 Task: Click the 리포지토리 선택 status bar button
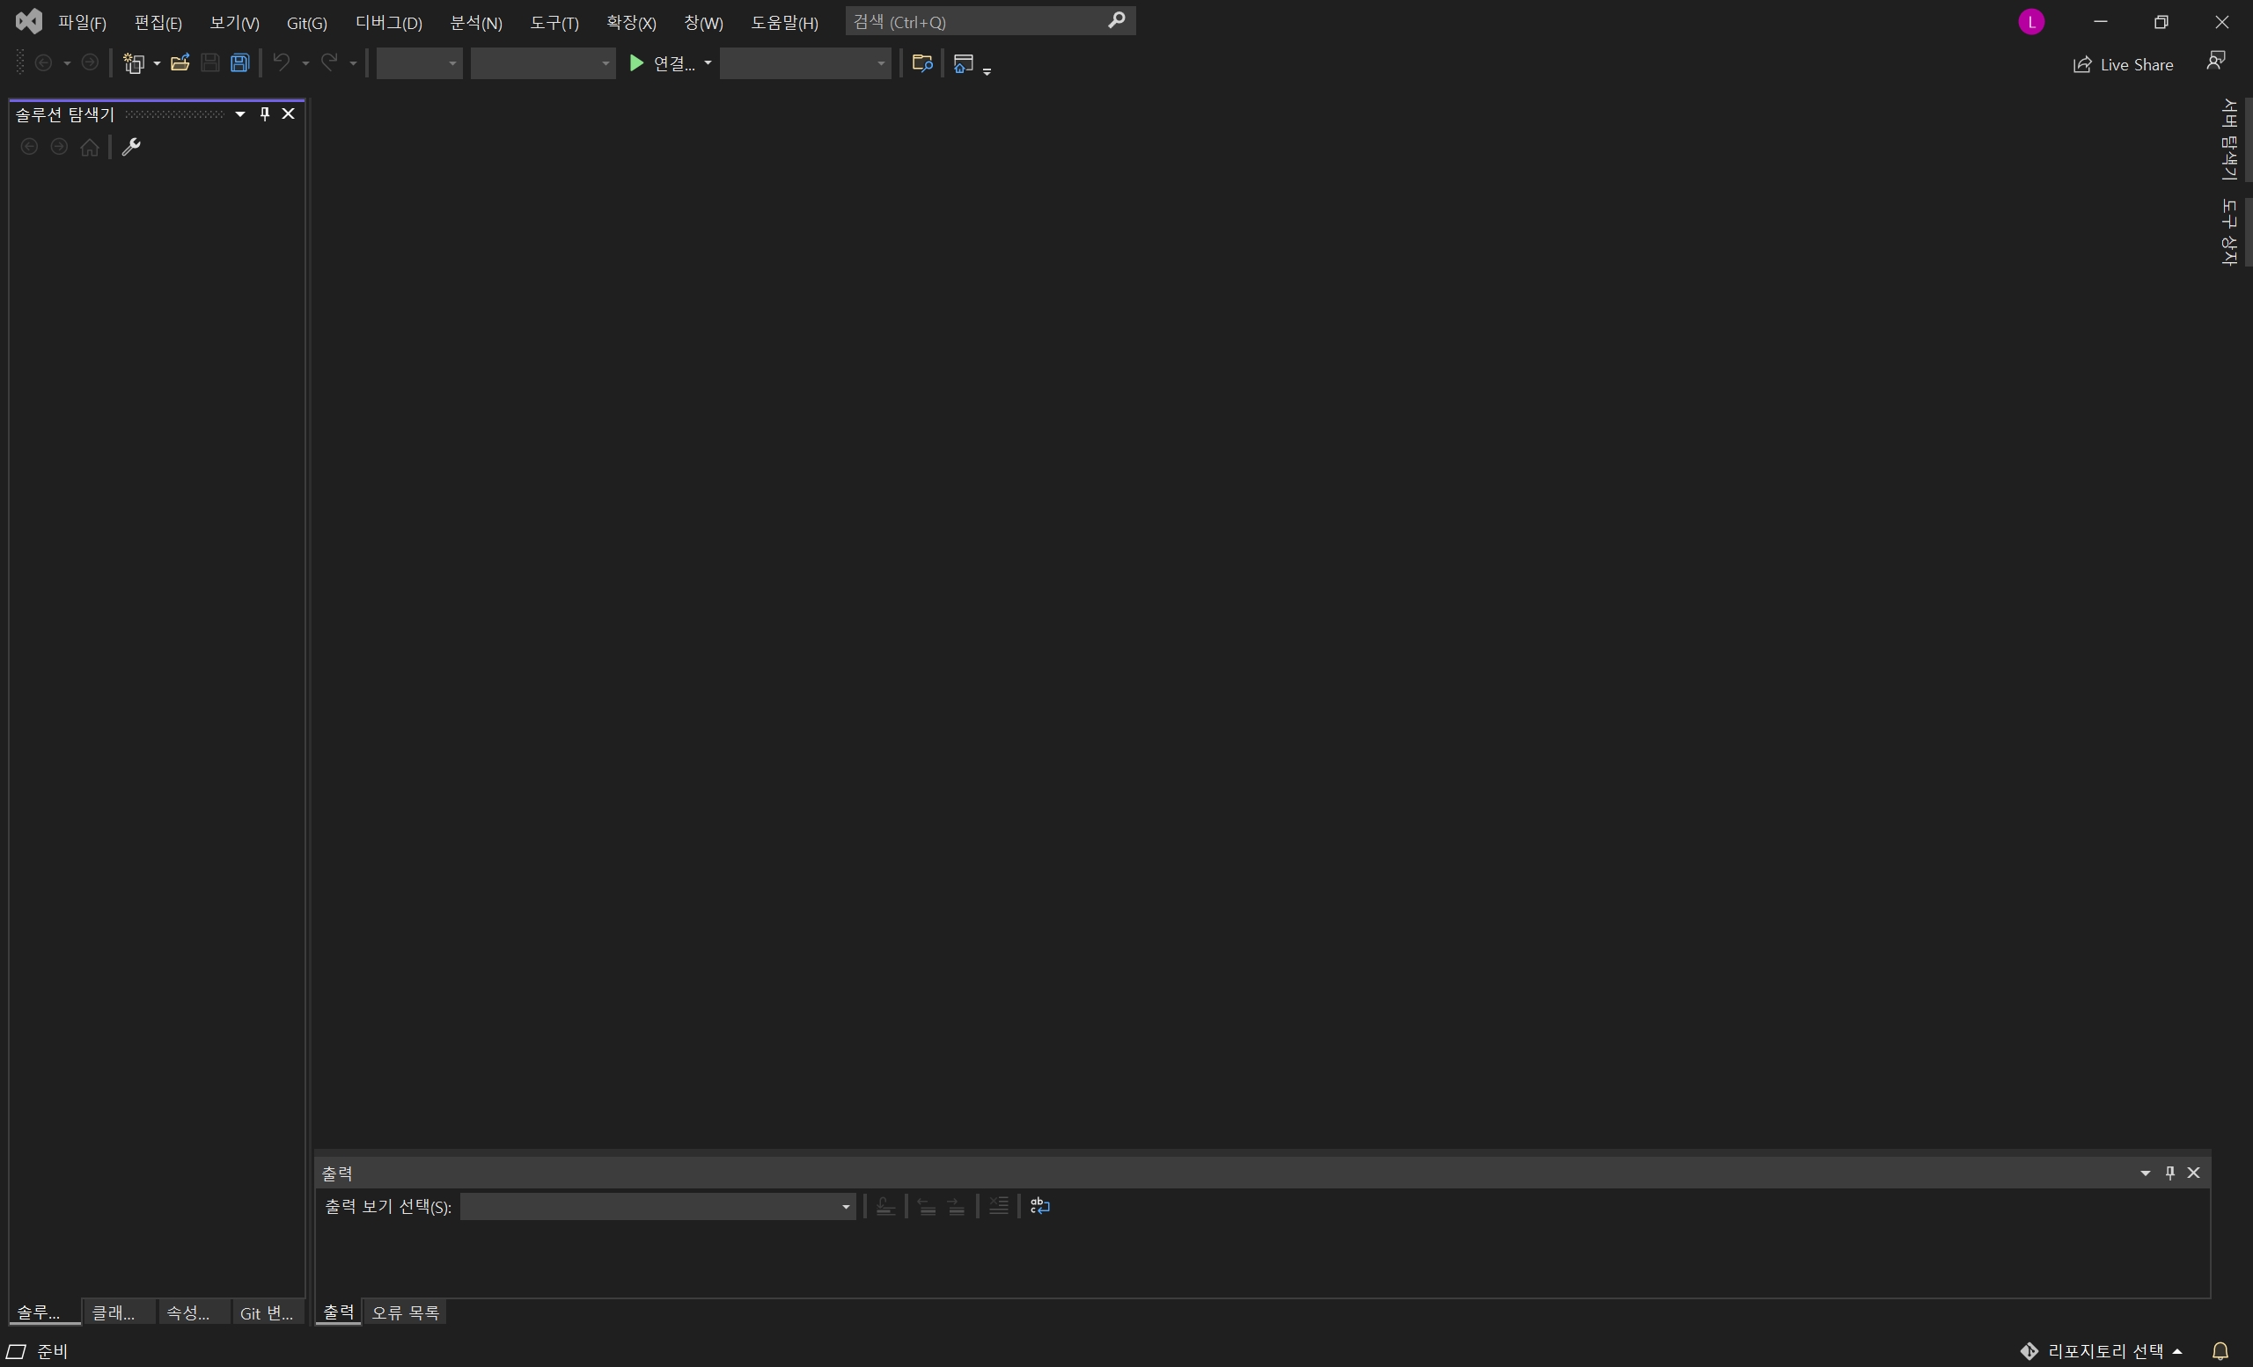click(2102, 1350)
